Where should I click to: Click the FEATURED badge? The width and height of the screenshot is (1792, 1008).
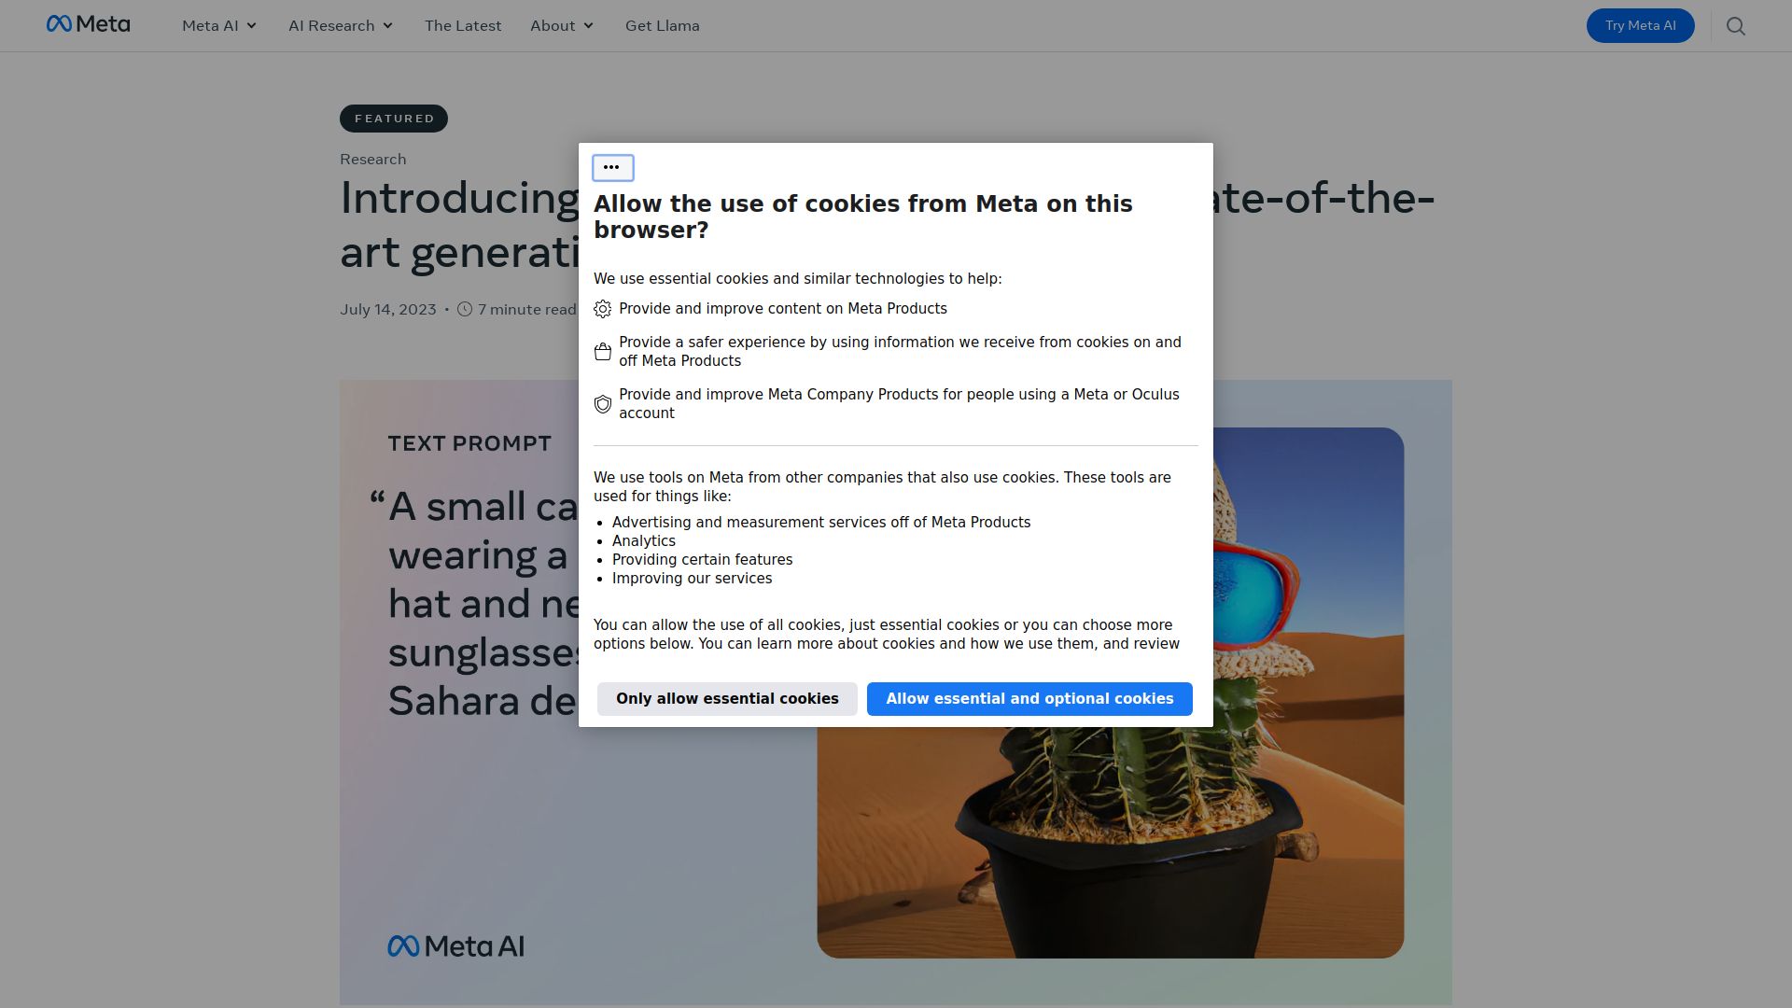pos(394,119)
